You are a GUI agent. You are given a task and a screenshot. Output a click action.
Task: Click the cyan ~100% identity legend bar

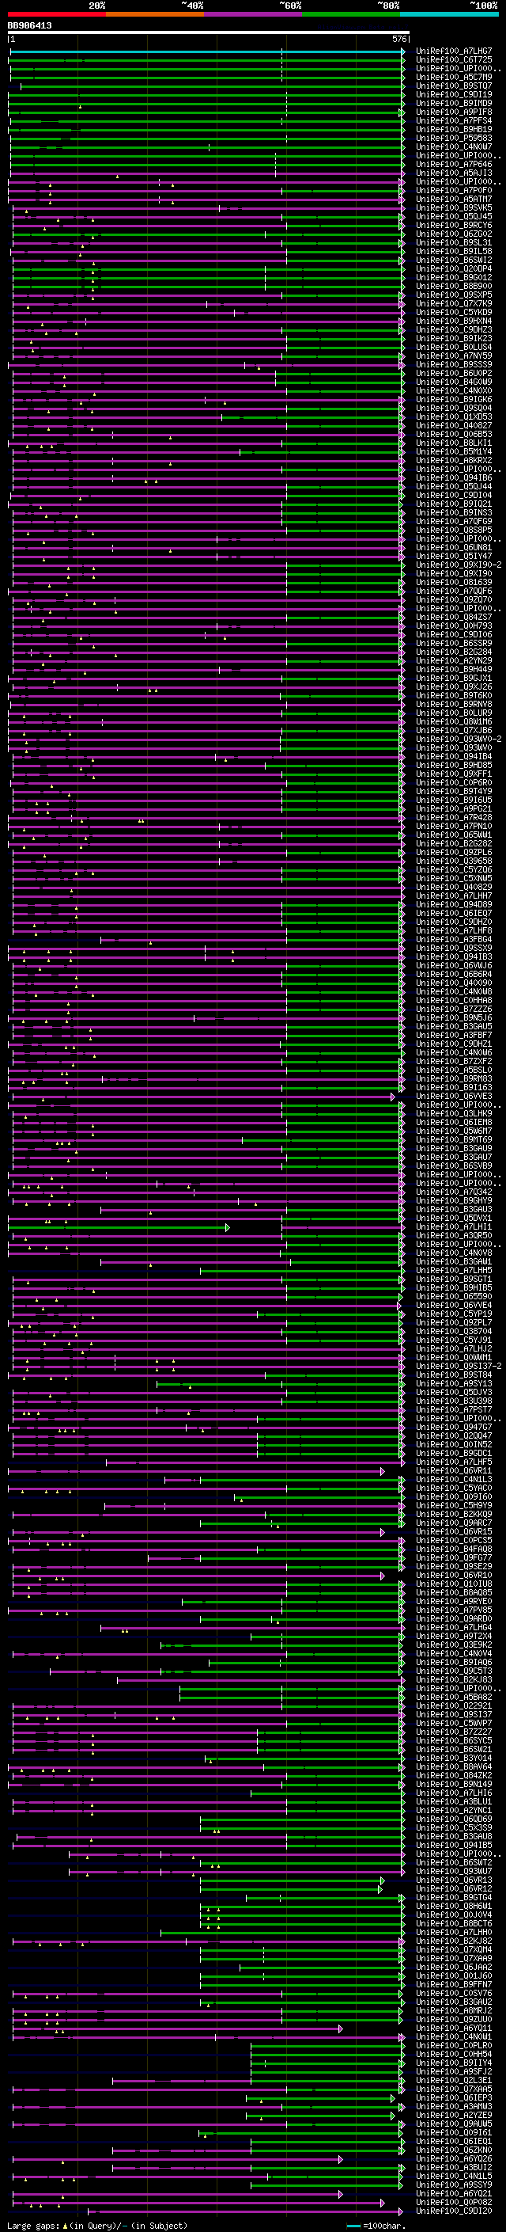449,14
